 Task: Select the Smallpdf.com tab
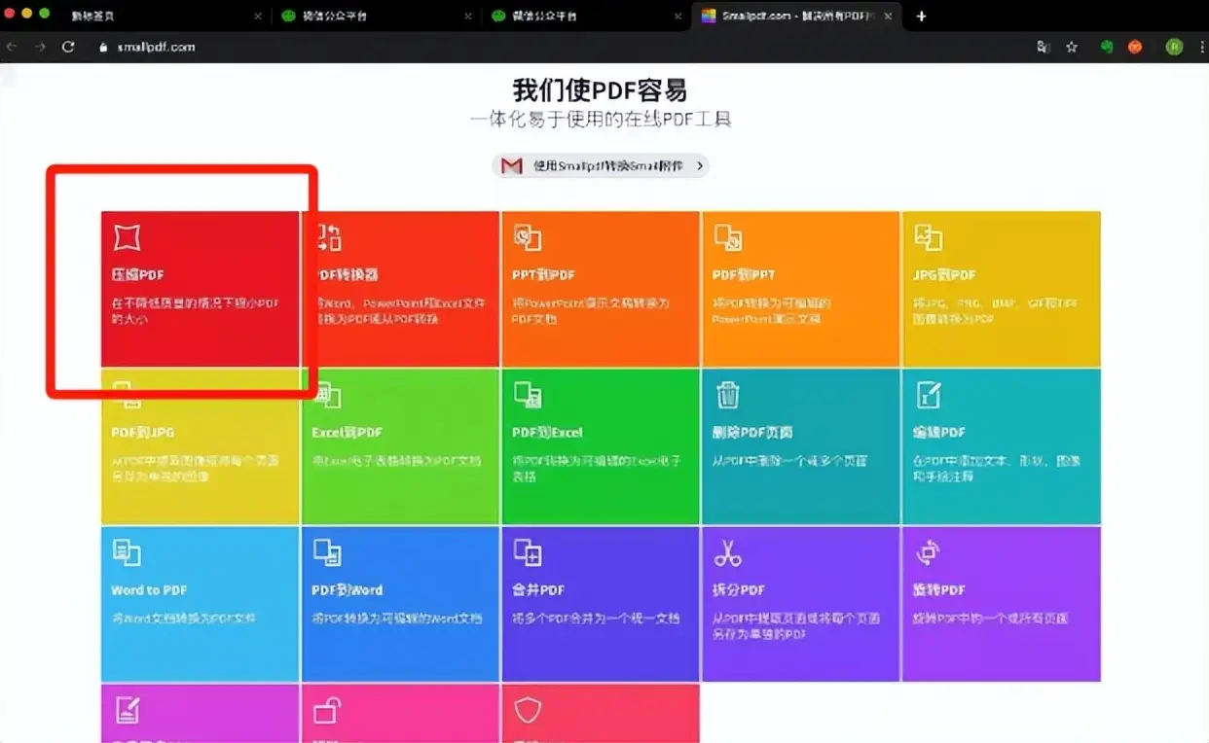pos(795,16)
